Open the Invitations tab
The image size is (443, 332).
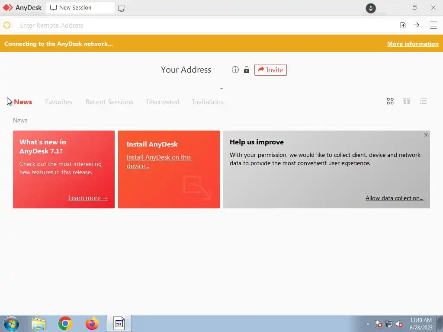208,102
